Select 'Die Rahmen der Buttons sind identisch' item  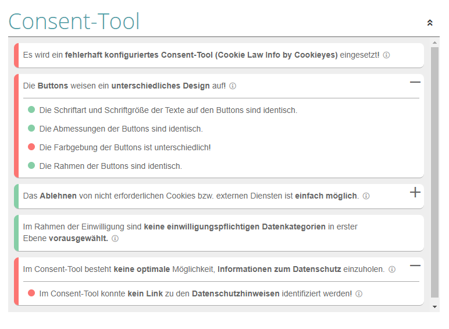click(111, 166)
